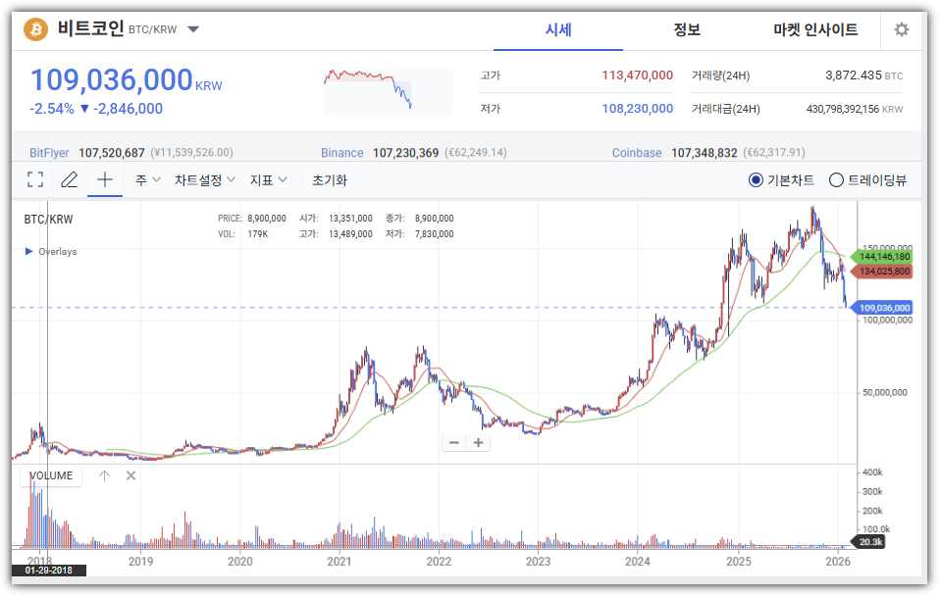Click the chart zoom in plus button

click(478, 442)
